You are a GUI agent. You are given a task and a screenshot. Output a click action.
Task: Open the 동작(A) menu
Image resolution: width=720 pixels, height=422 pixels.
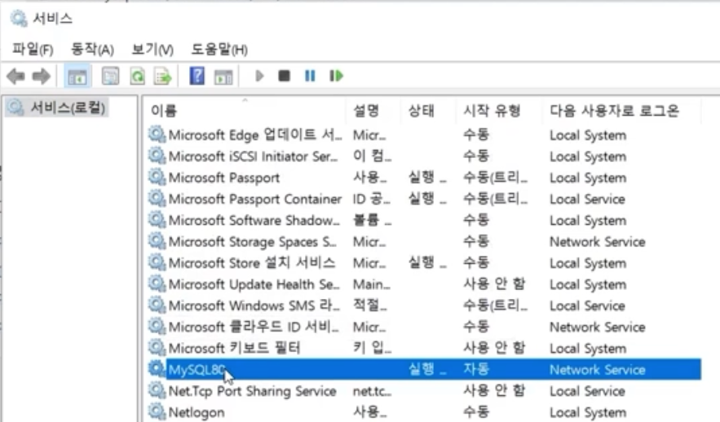[92, 49]
